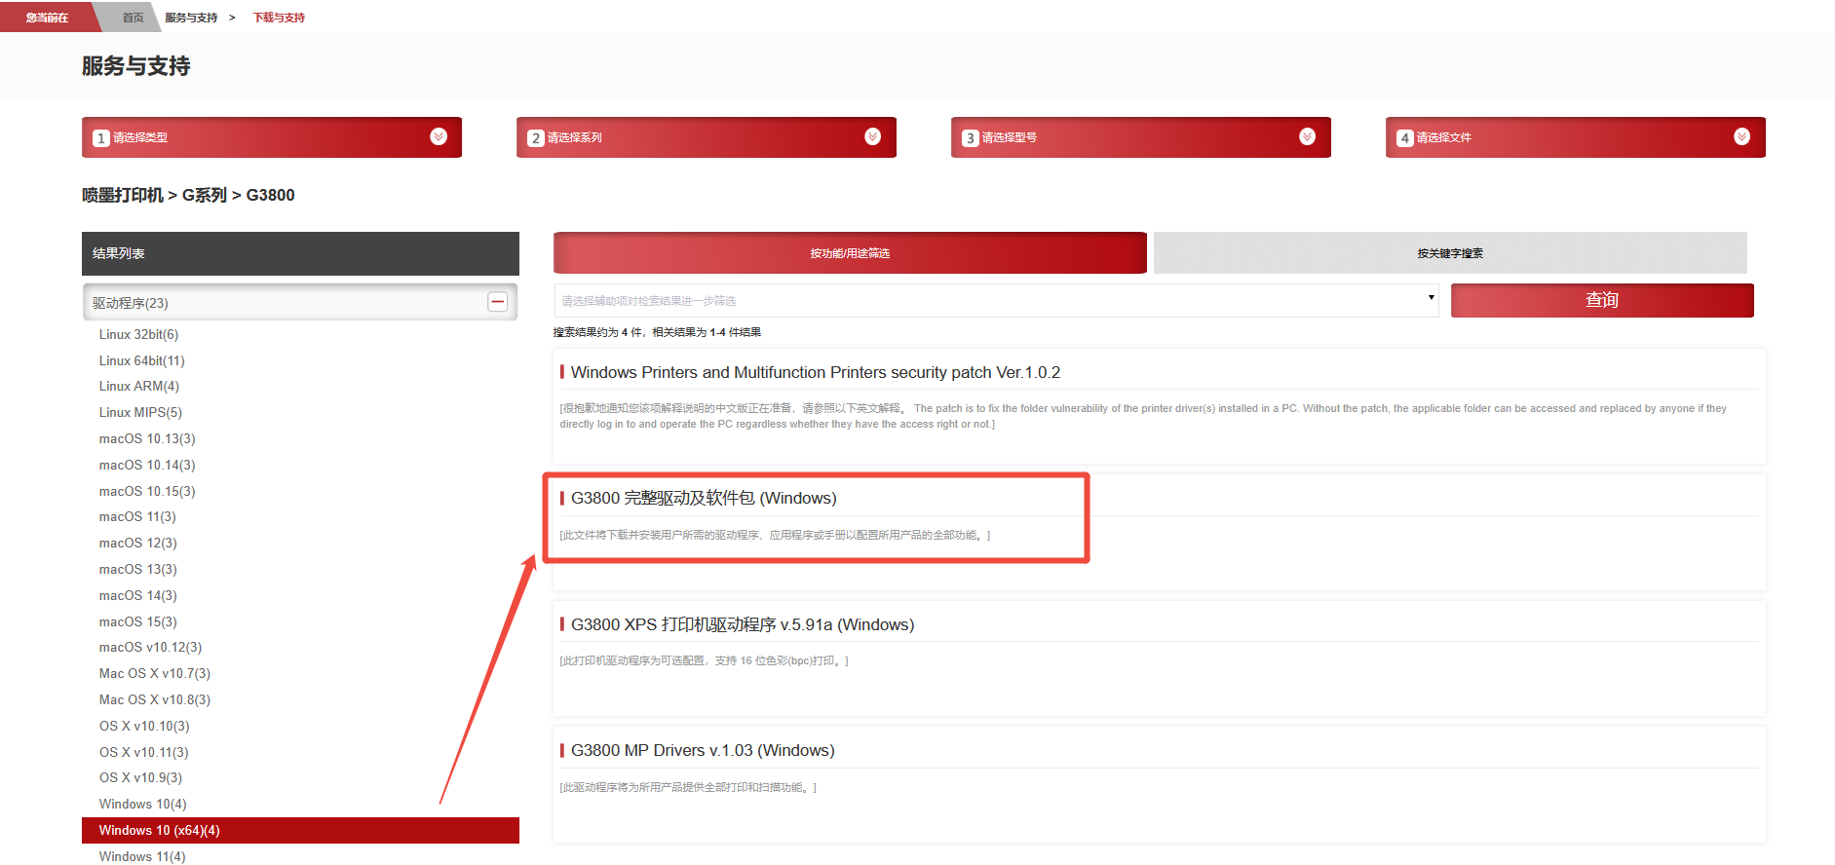1835x865 pixels.
Task: Select macOS 11(3) in list
Action: [x=137, y=516]
